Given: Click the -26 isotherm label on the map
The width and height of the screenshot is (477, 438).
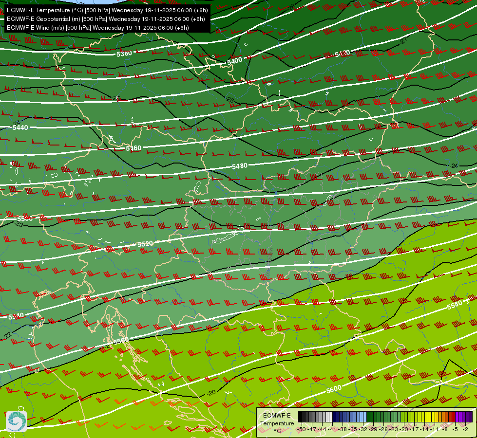Looking at the screenshot, I should 230,100.
